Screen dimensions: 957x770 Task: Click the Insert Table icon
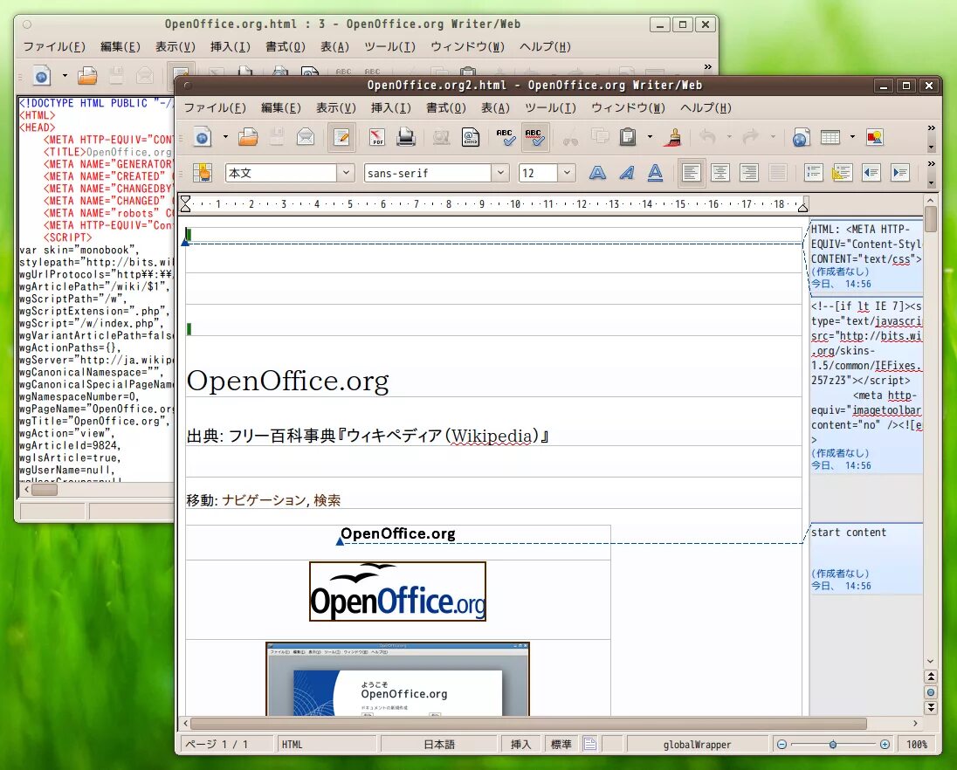pyautogui.click(x=830, y=137)
